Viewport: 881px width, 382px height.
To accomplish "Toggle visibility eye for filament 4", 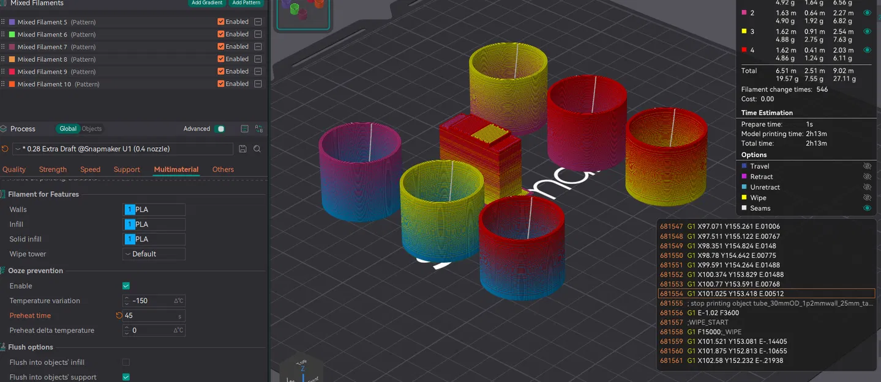I will (867, 50).
